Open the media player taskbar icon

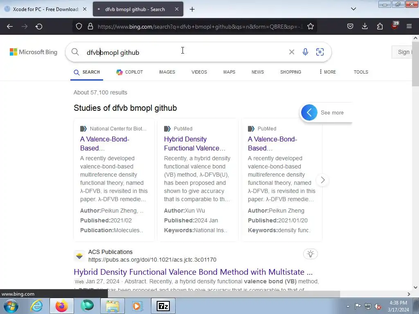138,306
